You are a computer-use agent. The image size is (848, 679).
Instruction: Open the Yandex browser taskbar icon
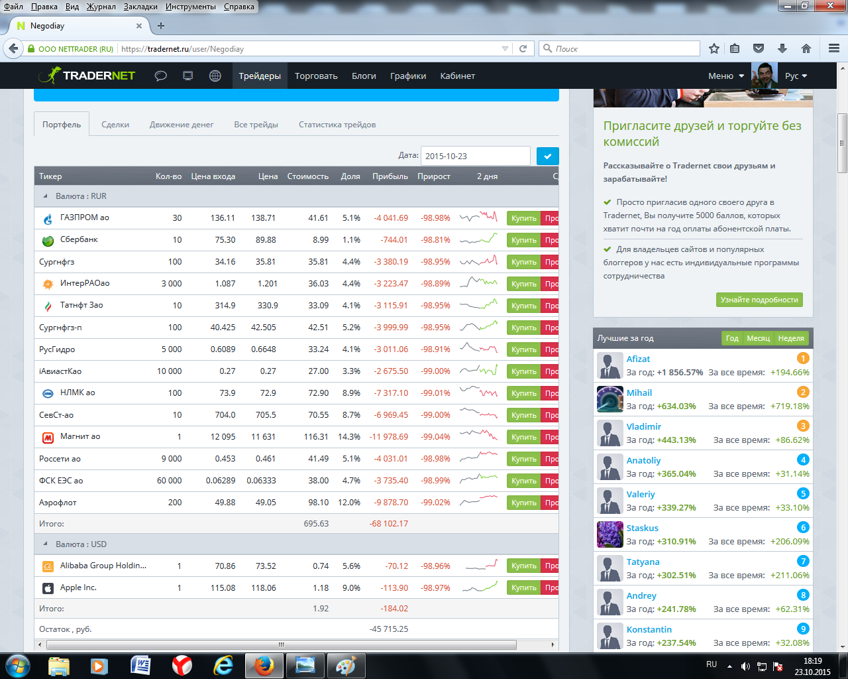[182, 665]
